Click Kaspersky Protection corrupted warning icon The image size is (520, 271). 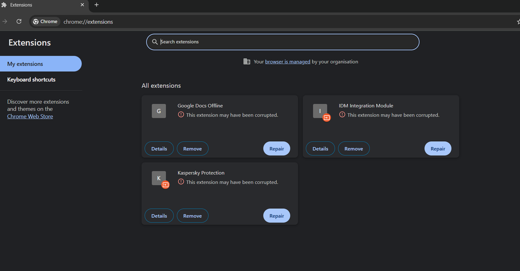181,182
